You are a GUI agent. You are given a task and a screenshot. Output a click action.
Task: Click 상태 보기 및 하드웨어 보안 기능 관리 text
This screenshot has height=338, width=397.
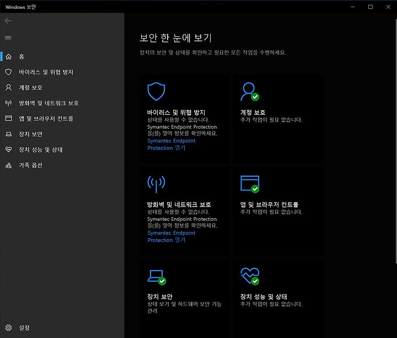coord(184,307)
